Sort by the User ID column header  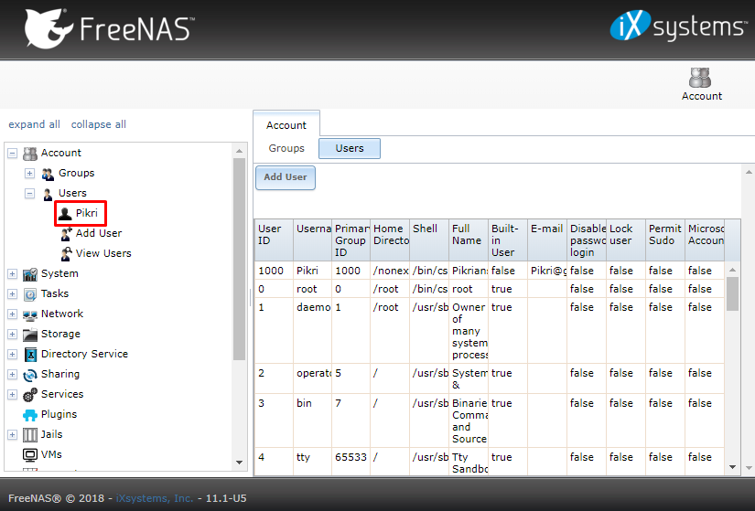pyautogui.click(x=274, y=240)
